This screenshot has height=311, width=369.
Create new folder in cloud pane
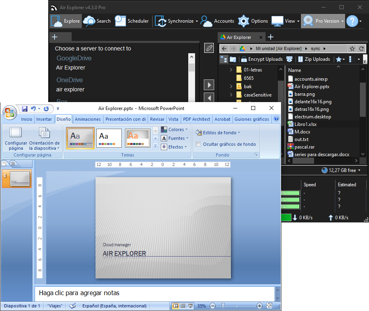point(233,59)
